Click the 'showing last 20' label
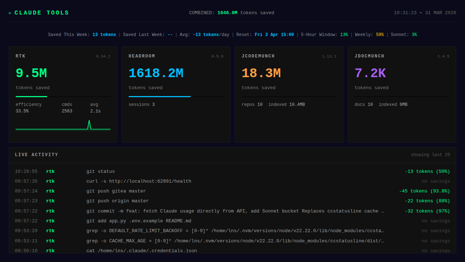 (x=430, y=155)
